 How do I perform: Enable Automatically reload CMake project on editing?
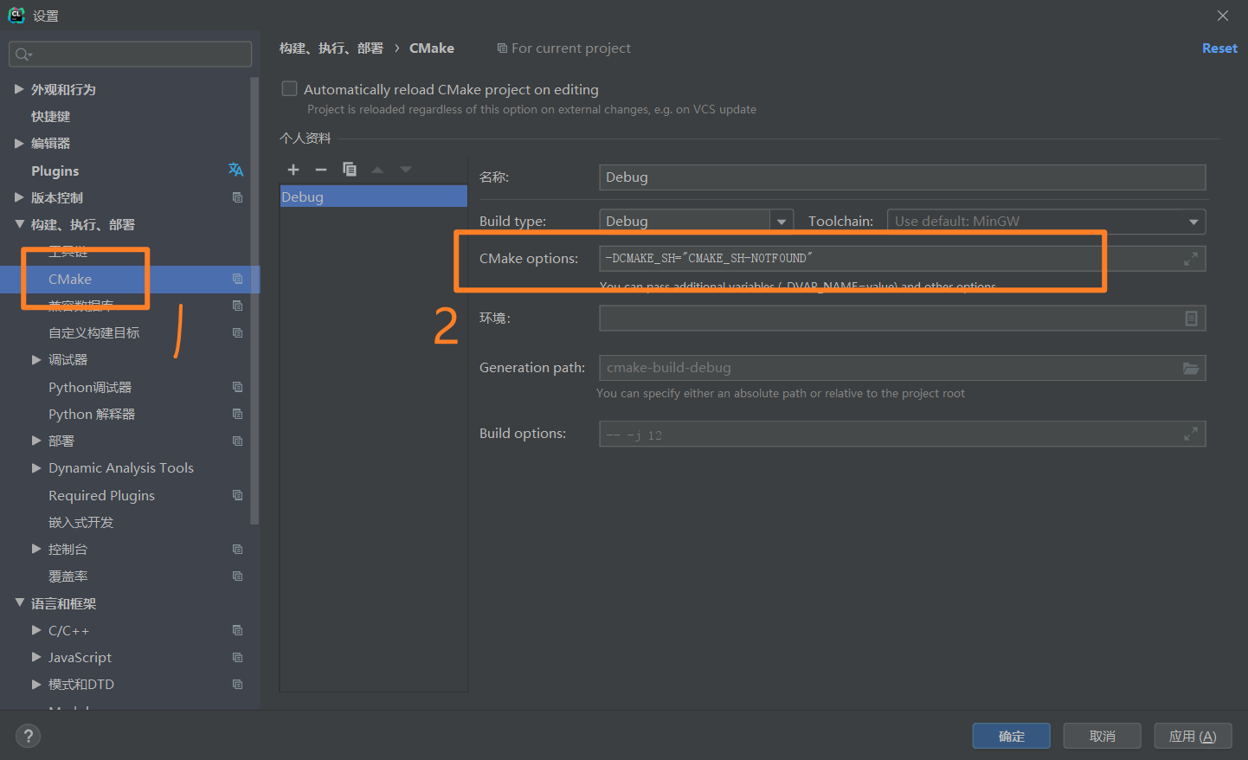pos(290,88)
